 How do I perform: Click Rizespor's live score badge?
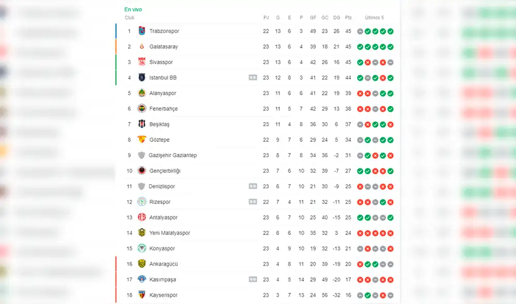pyautogui.click(x=253, y=202)
